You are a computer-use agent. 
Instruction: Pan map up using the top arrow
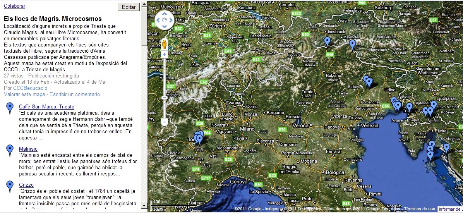pos(164,14)
